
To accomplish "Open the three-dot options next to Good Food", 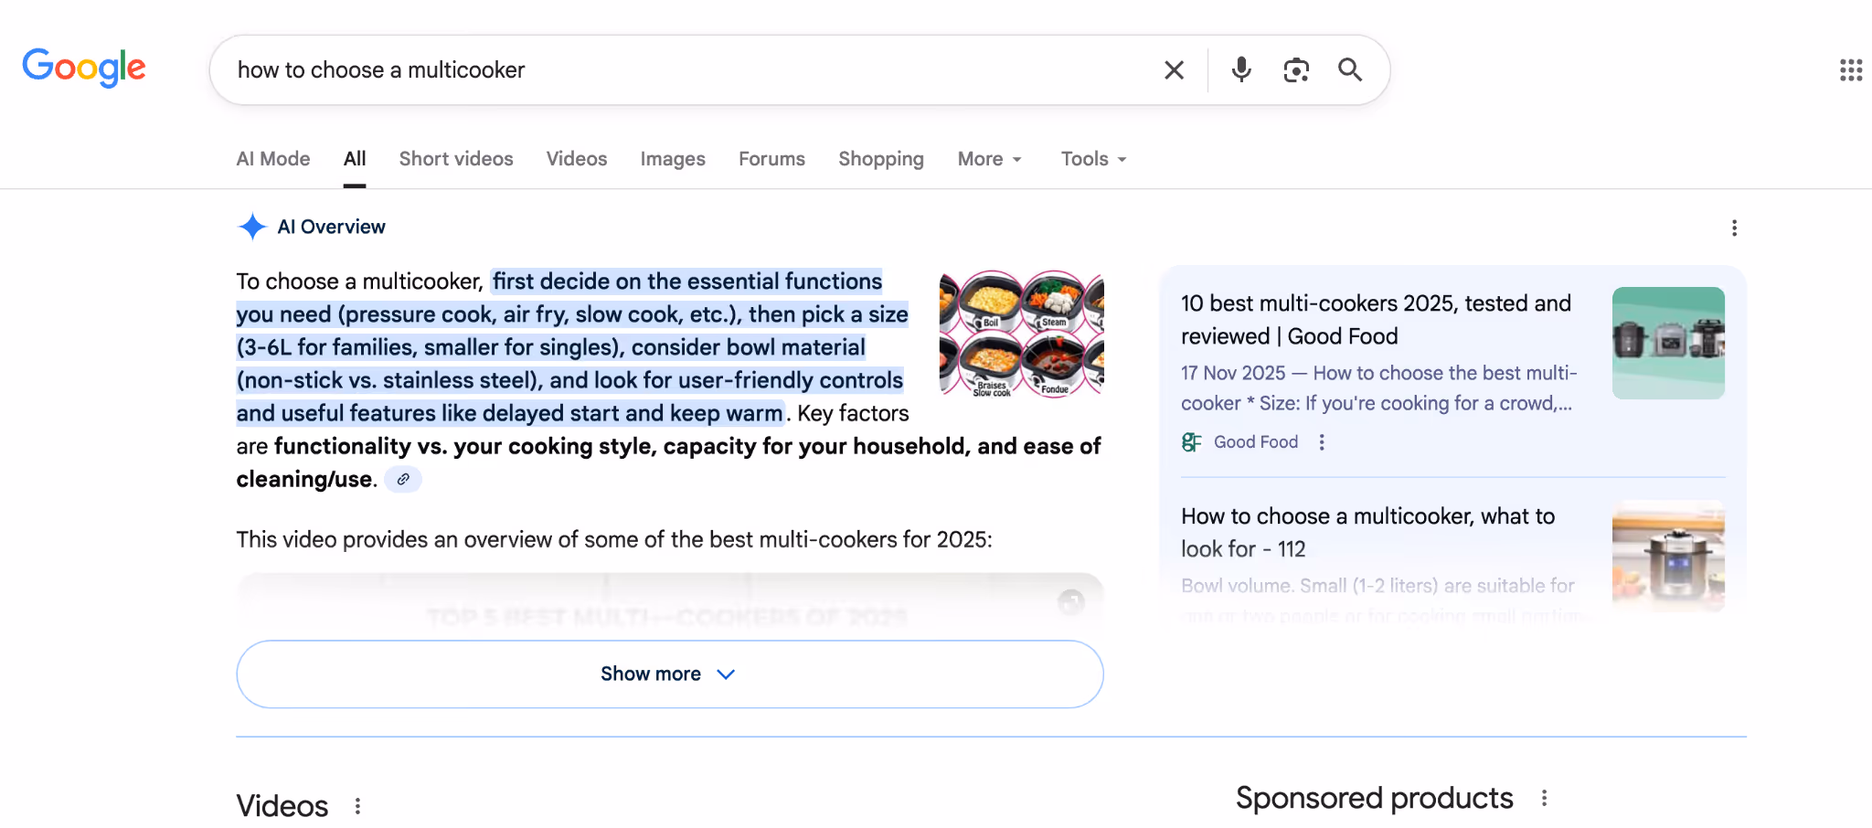I will point(1321,441).
